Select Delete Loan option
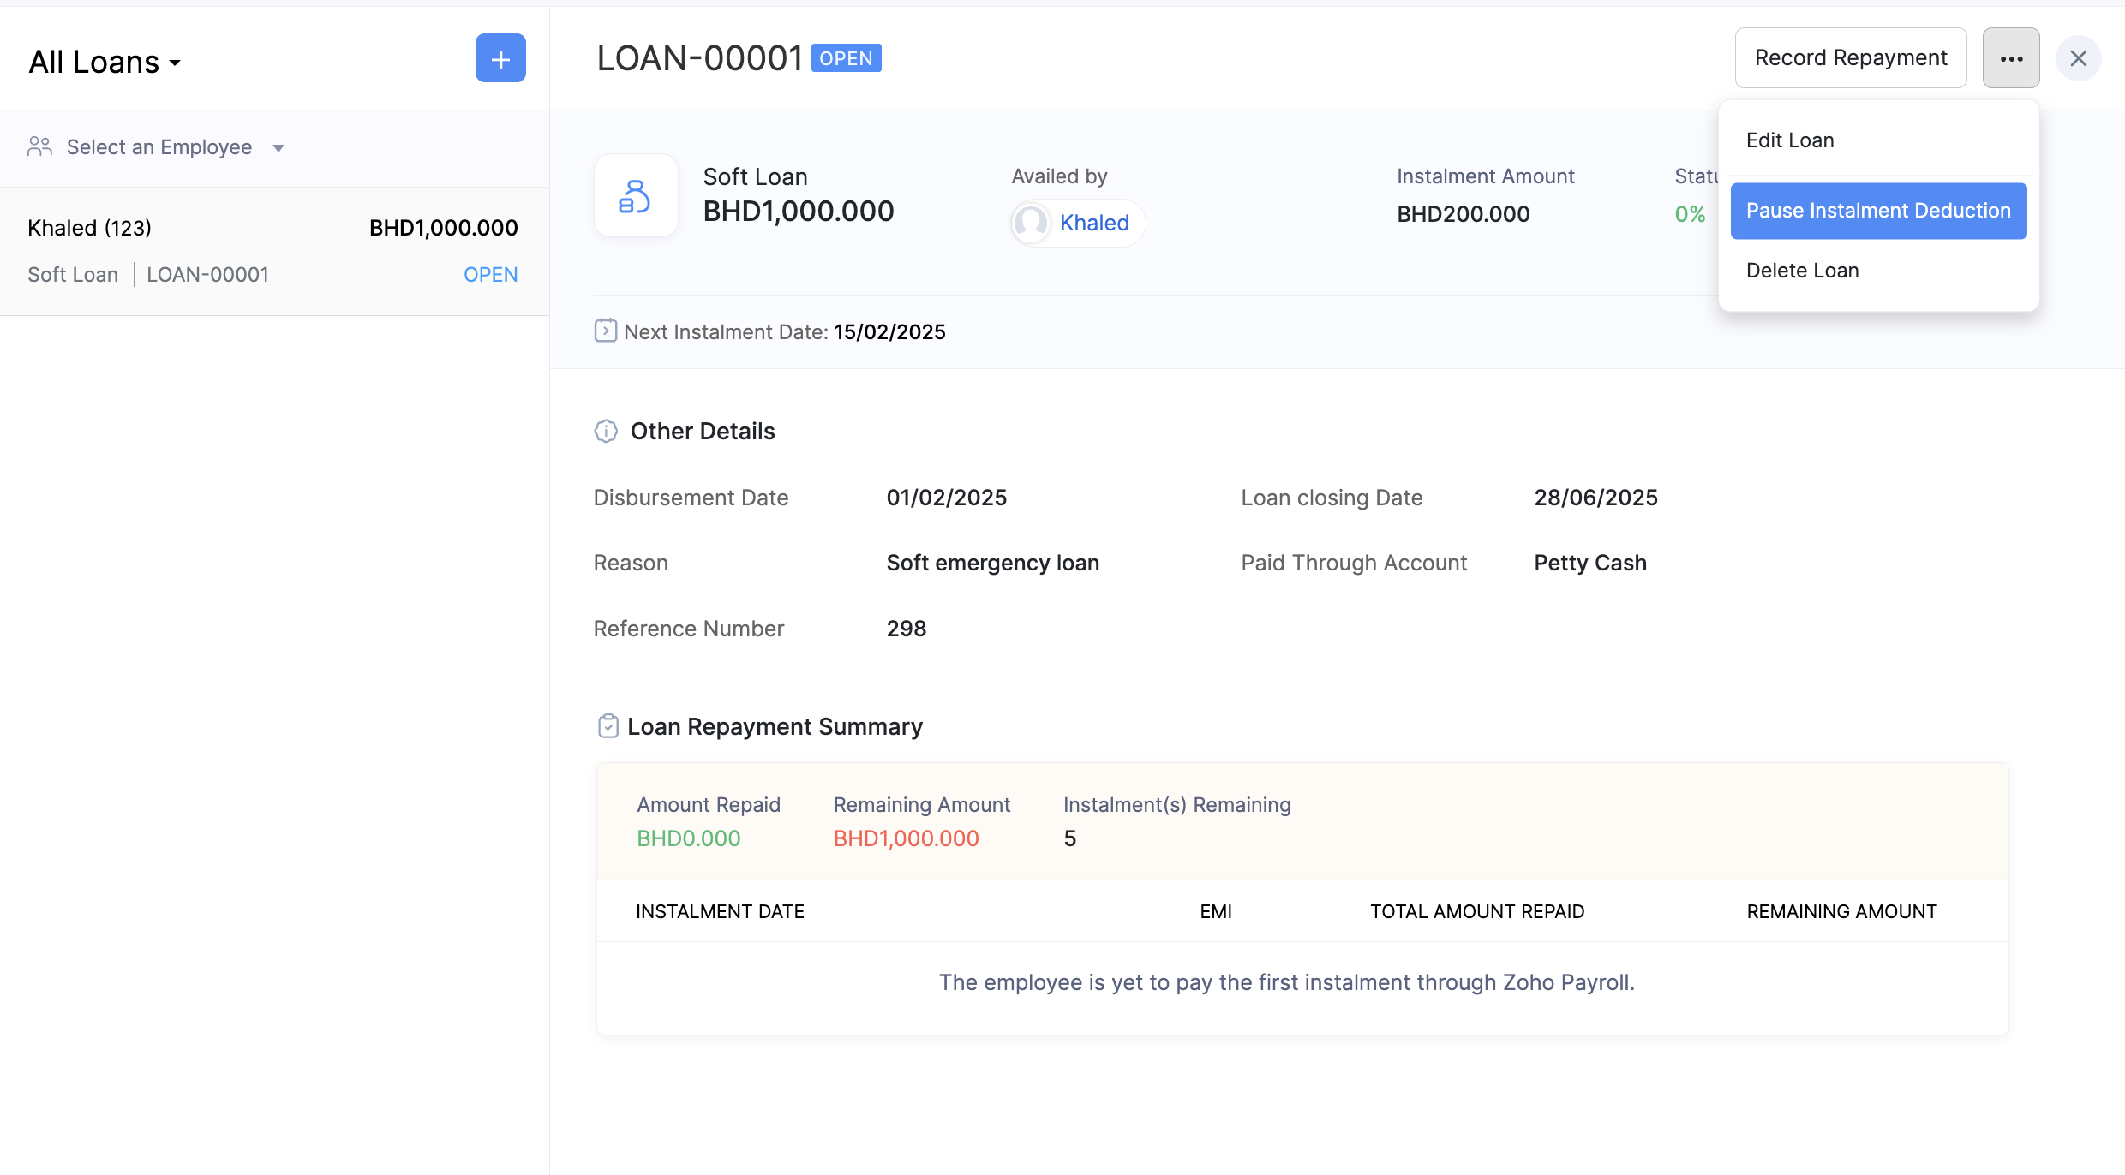 pos(1799,270)
